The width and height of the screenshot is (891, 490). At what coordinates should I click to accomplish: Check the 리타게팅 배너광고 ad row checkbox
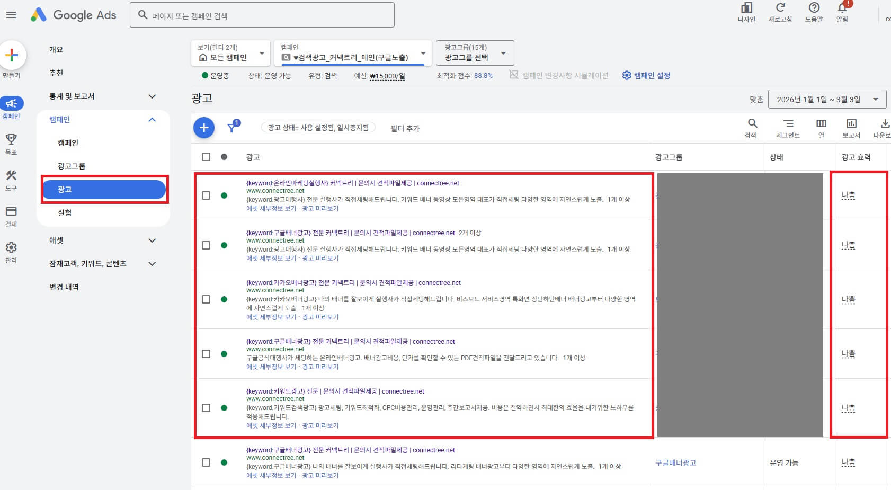[206, 462]
